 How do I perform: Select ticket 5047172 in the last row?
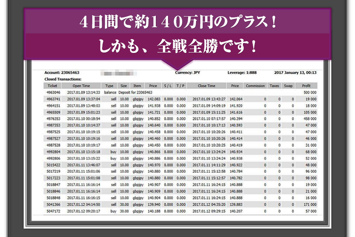52,211
